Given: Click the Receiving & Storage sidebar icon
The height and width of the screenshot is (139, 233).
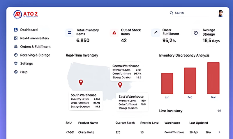Looking at the screenshot, I should pos(16,55).
